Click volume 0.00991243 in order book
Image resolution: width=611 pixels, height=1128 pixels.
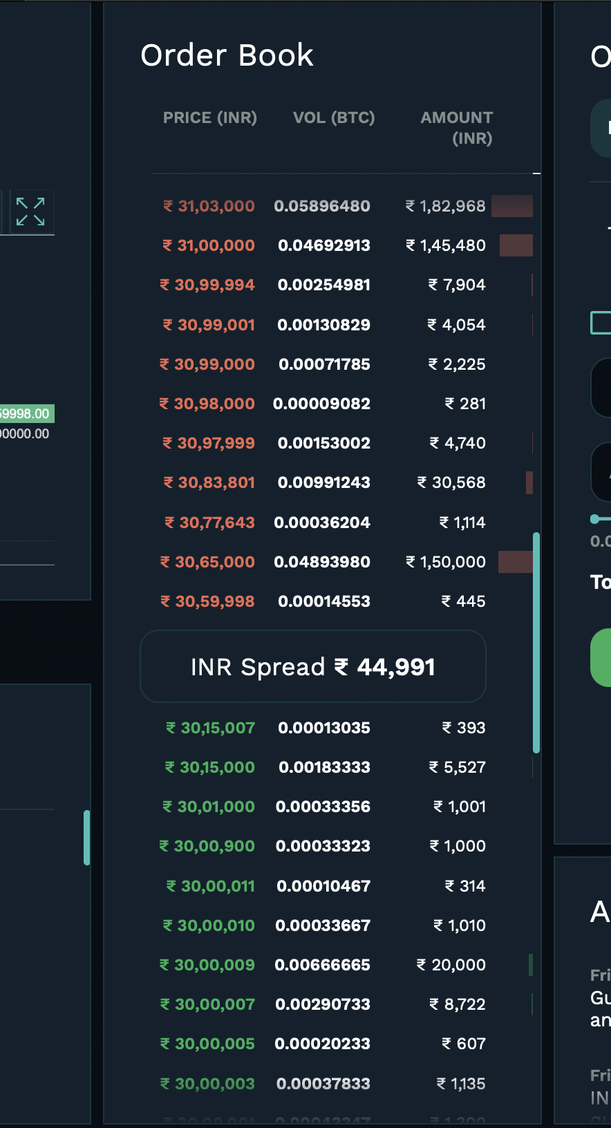coord(324,482)
